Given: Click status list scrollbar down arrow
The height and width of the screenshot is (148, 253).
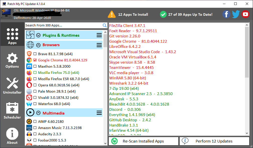Looking at the screenshot, I should (247, 133).
